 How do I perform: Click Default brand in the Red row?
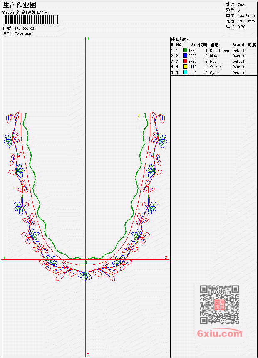pyautogui.click(x=238, y=62)
